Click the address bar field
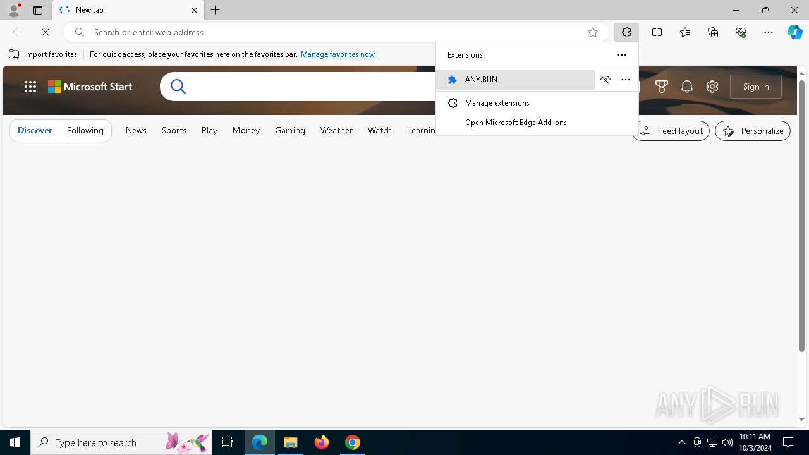The image size is (809, 455). (x=335, y=32)
